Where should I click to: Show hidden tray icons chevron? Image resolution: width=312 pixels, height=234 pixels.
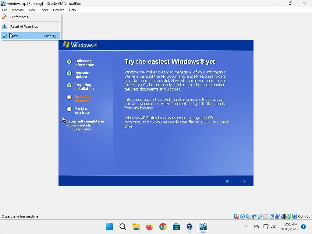tap(246, 227)
